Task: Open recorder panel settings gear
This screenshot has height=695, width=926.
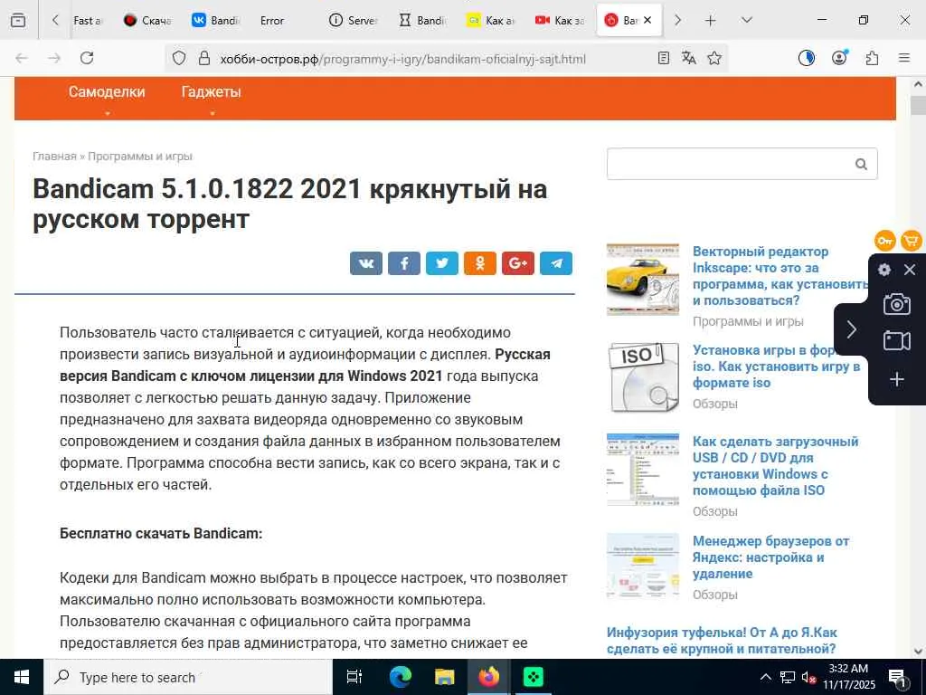Action: coord(884,270)
